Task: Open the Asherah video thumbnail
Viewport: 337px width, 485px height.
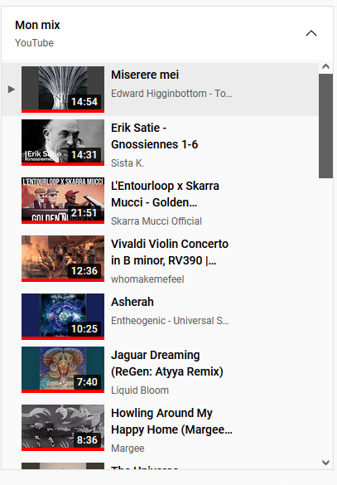Action: coord(63,317)
